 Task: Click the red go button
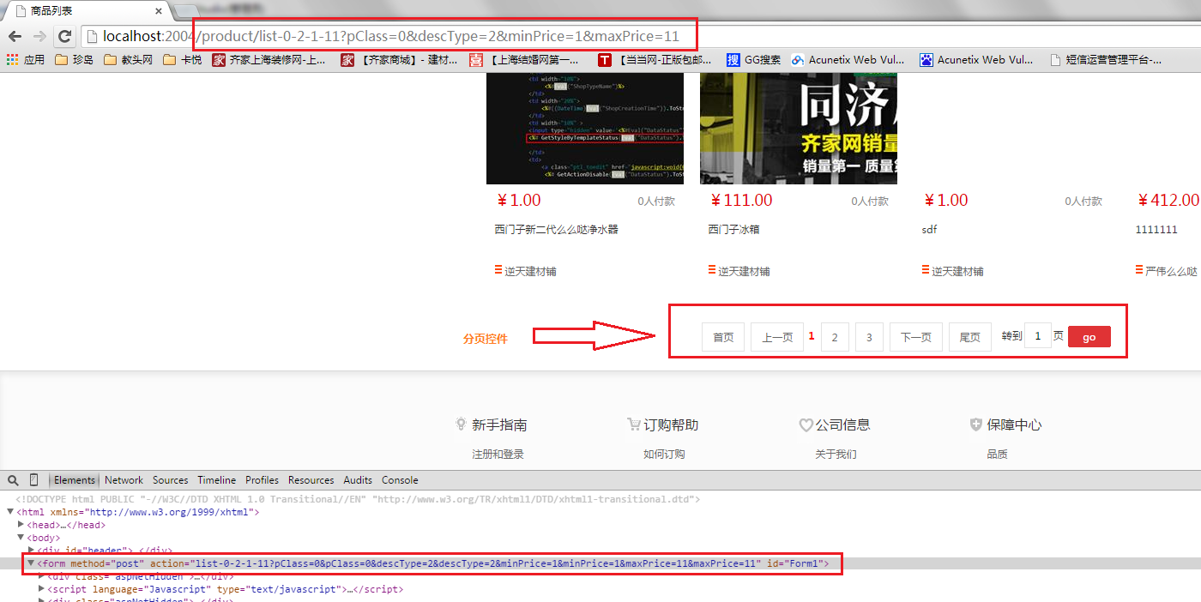pos(1089,337)
